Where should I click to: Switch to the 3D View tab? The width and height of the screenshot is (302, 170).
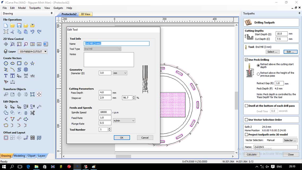86,14
